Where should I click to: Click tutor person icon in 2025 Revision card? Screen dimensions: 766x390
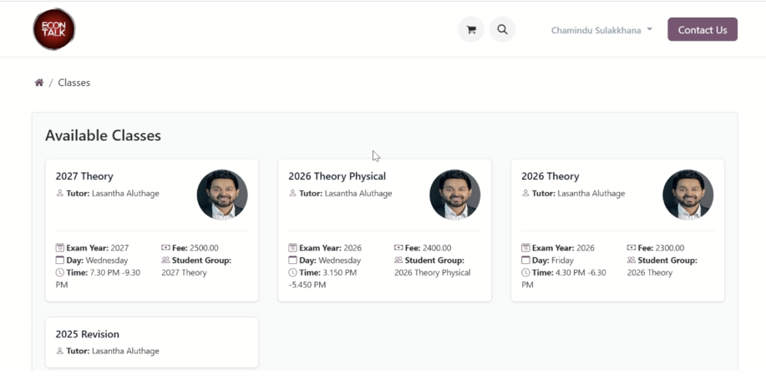[x=60, y=352]
